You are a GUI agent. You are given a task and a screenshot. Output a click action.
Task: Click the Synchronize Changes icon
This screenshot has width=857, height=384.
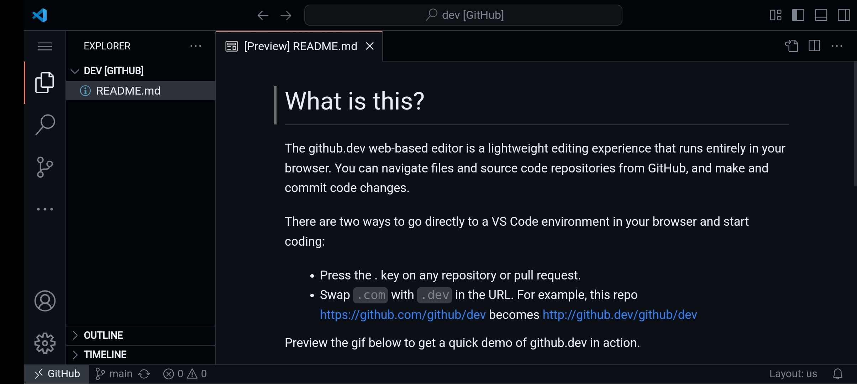(x=144, y=374)
